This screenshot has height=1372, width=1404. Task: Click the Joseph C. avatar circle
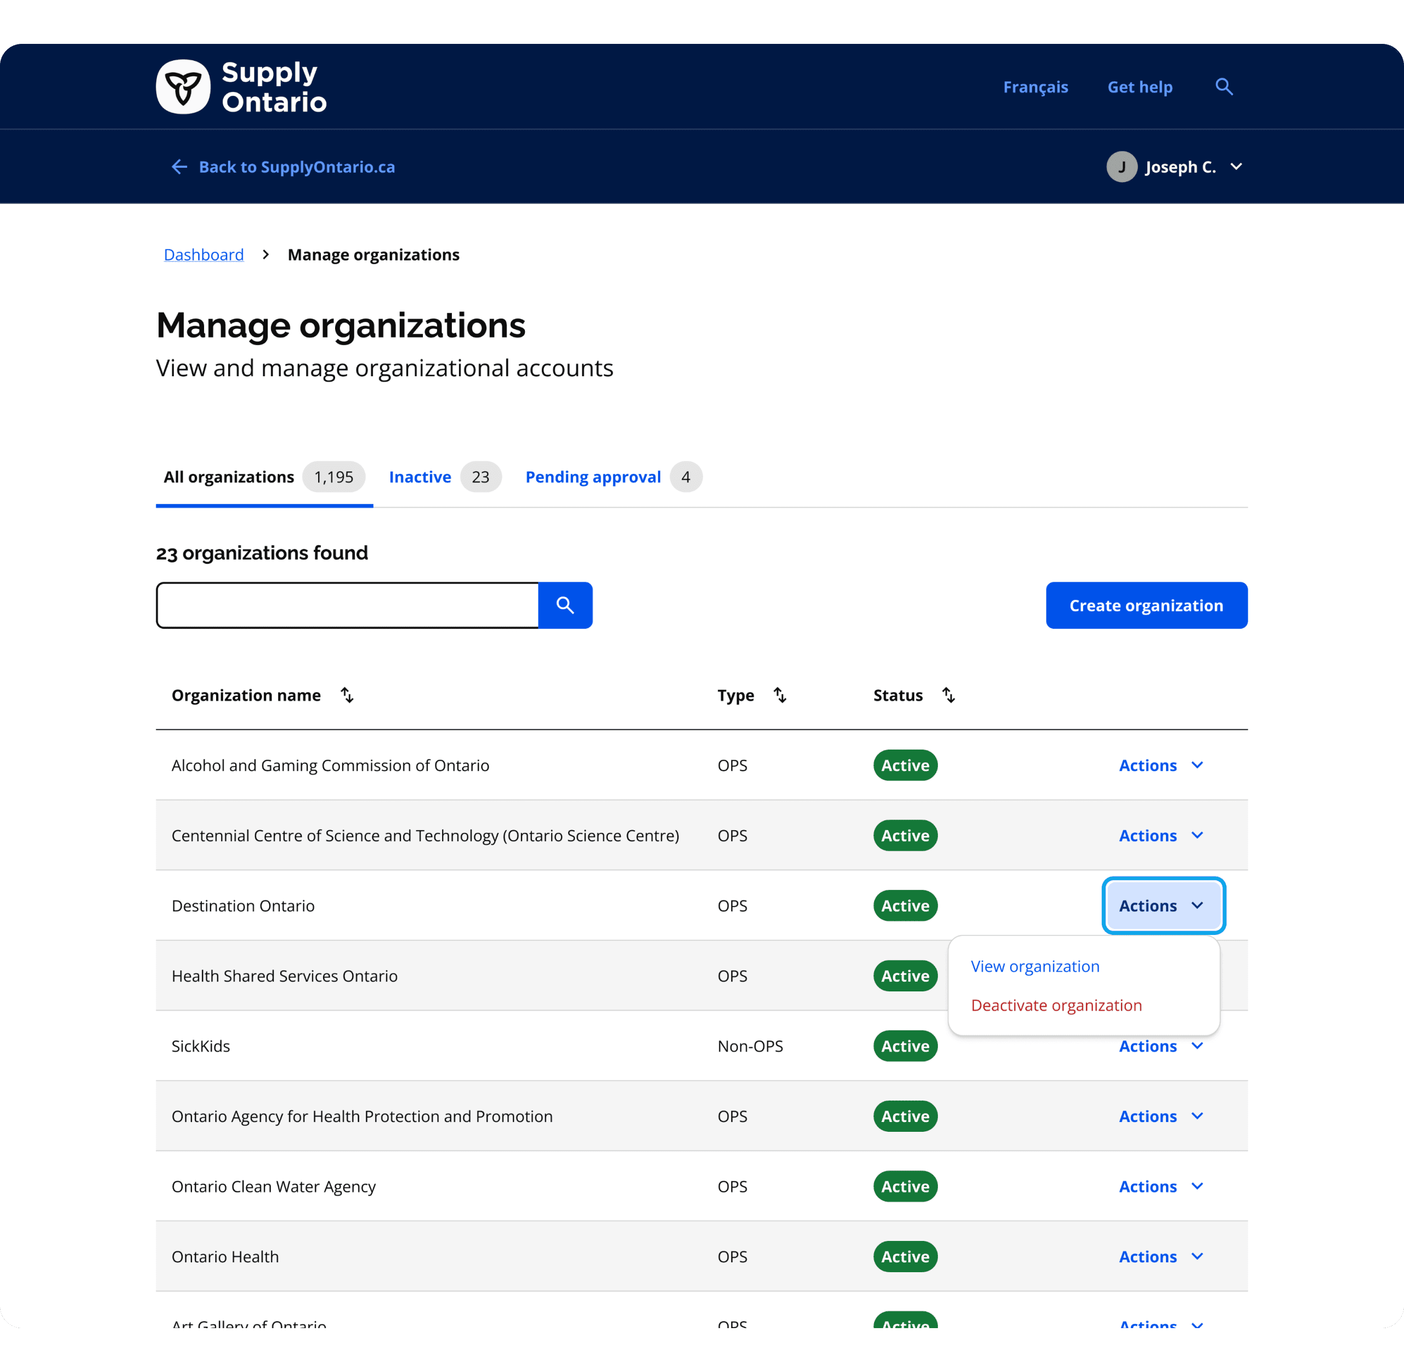tap(1122, 167)
